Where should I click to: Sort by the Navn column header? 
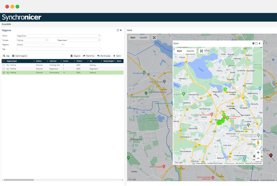click(119, 61)
